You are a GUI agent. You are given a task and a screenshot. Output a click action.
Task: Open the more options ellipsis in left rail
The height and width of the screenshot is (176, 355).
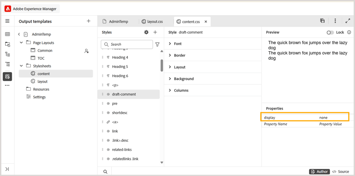(x=8, y=85)
